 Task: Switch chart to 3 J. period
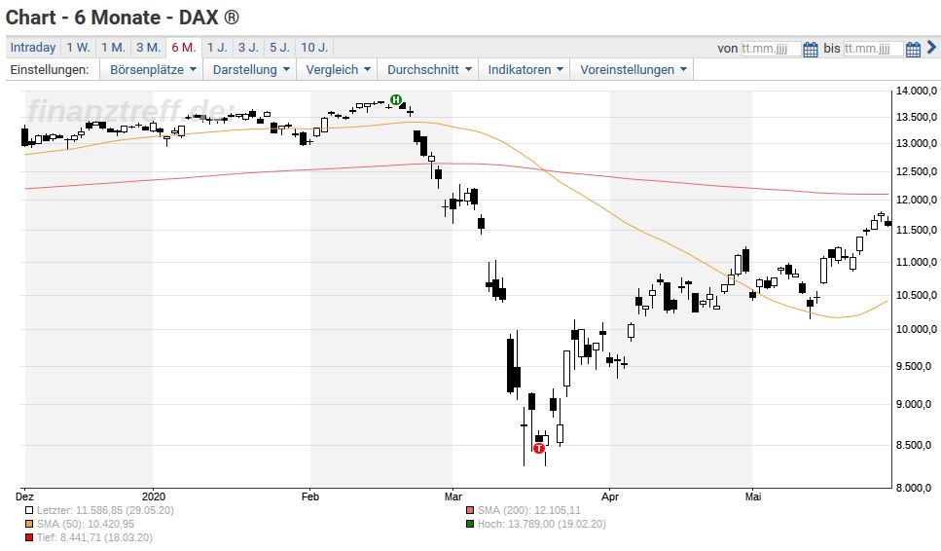coord(248,48)
